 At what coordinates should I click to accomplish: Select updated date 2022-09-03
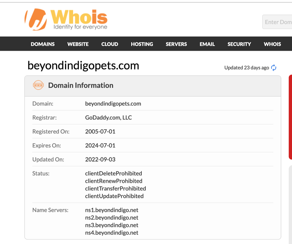pos(100,159)
